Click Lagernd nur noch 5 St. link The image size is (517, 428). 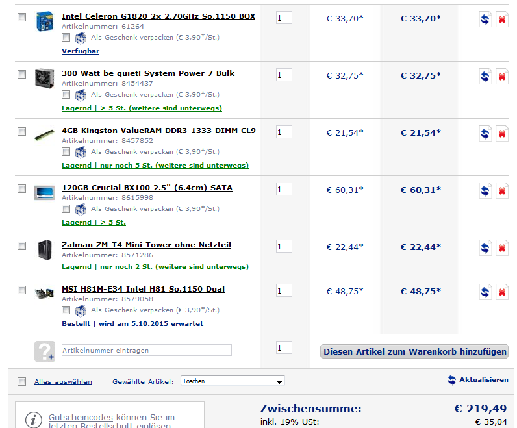click(155, 165)
